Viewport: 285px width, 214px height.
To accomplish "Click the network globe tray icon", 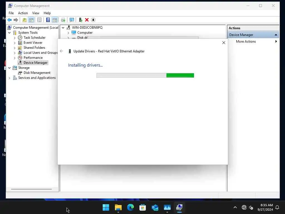I will [x=244, y=207].
